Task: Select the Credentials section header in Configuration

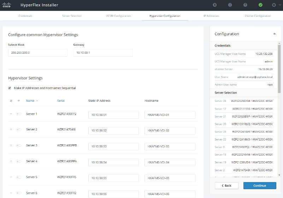Action: (x=244, y=46)
